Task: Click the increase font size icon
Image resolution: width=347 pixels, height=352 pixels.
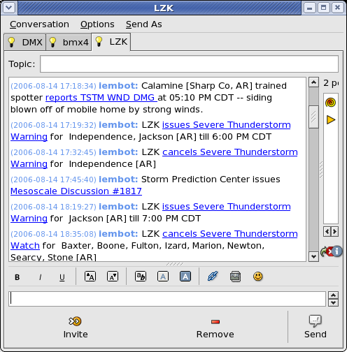Action: pos(90,277)
